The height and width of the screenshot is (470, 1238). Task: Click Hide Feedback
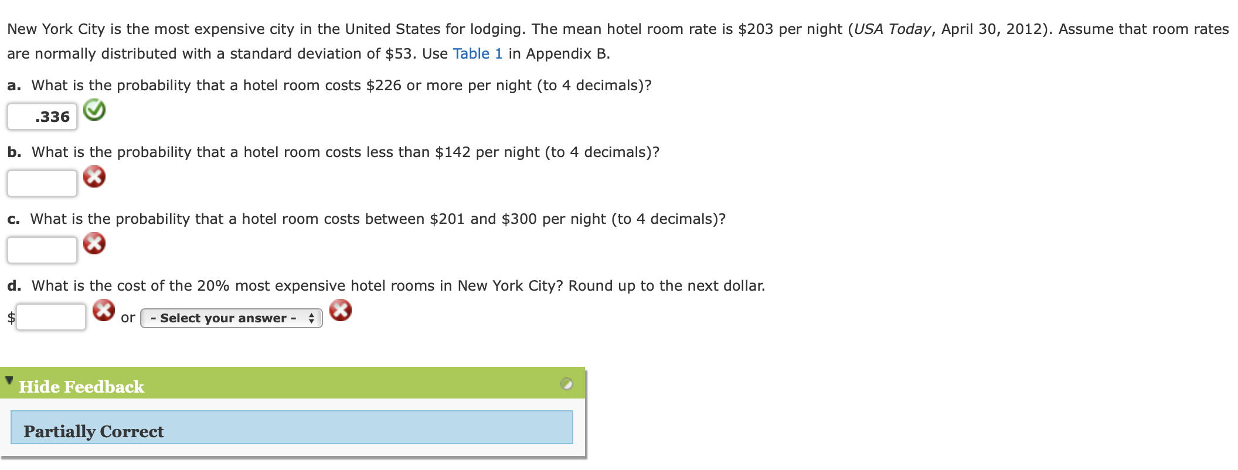tap(81, 387)
